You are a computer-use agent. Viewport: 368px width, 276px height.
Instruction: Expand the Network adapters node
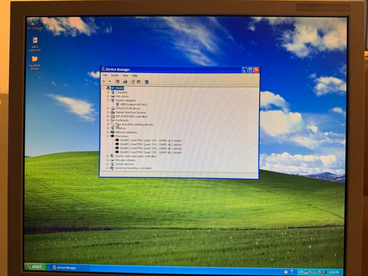coord(108,132)
